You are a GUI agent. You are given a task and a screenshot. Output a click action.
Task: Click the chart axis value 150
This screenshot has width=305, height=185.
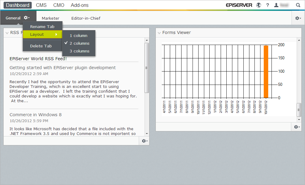click(281, 58)
